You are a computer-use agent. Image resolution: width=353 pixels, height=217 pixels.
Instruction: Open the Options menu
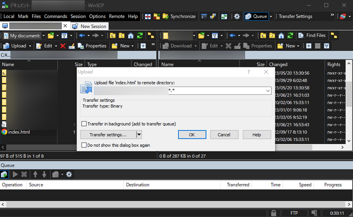point(97,17)
